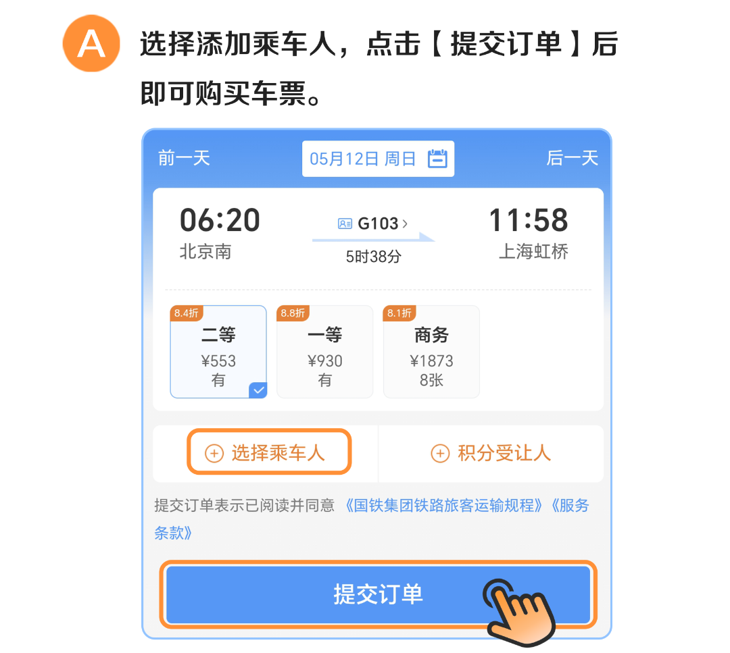Viewport: 730px width, 653px height.
Task: Expand the G103 train details chevron
Action: click(405, 224)
